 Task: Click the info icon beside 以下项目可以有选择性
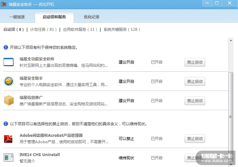[6, 124]
